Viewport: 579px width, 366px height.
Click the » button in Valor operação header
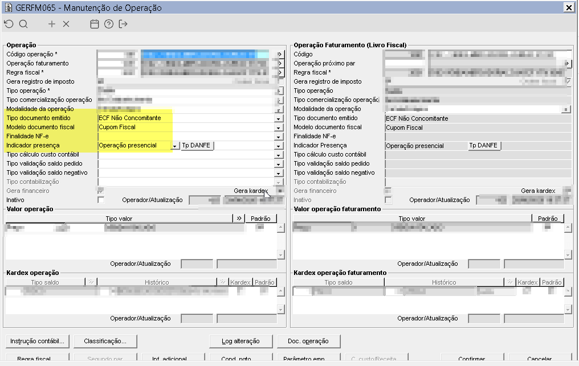[x=239, y=219]
